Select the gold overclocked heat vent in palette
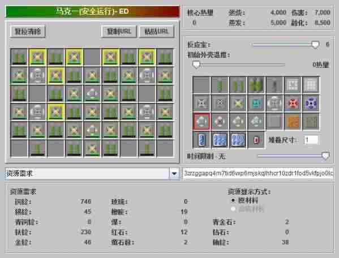This screenshot has width=339, height=258. 238,104
